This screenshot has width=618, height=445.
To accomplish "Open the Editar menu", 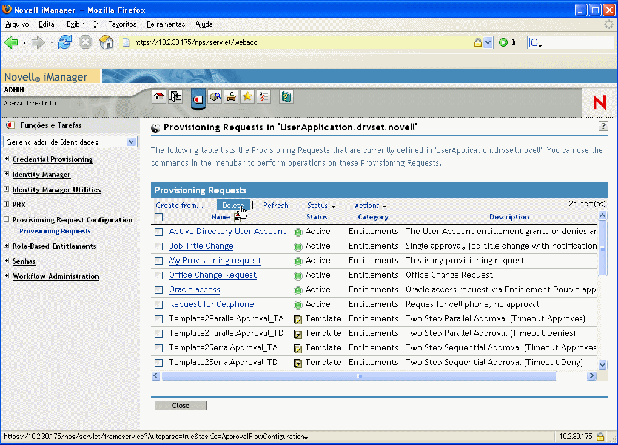I will point(48,24).
